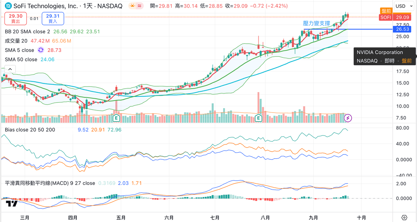Click the orange 盤前 label above SOFI
Image resolution: width=417 pixels, height=222 pixels.
386,11
